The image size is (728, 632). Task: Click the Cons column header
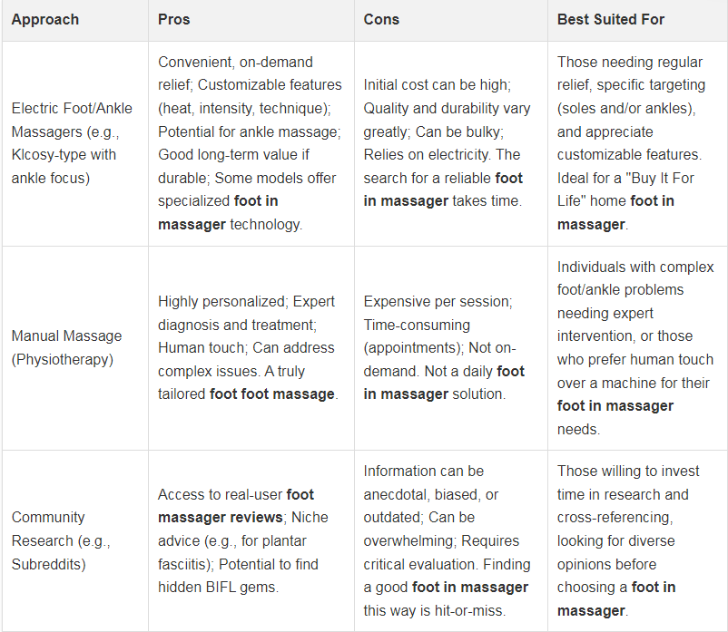(x=381, y=19)
